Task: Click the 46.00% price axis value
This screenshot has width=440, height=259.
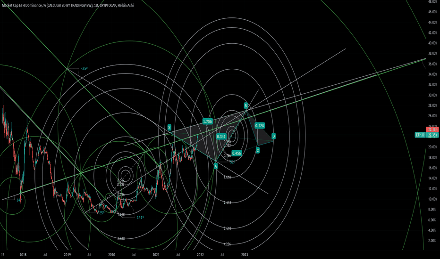Action: 432,12
